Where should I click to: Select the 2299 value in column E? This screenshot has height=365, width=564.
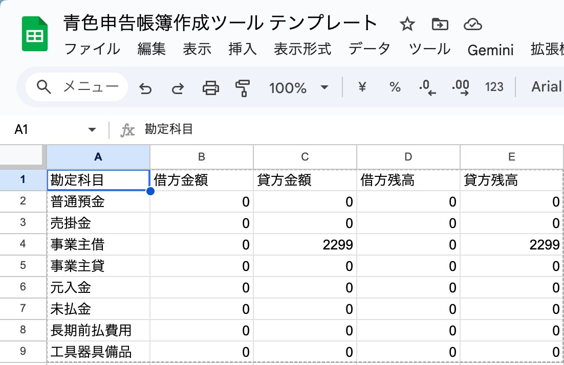point(512,244)
